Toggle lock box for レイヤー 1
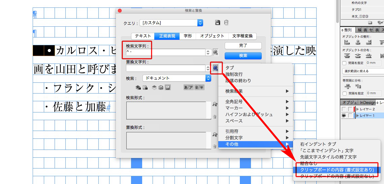The image size is (384, 184). pos(350,116)
